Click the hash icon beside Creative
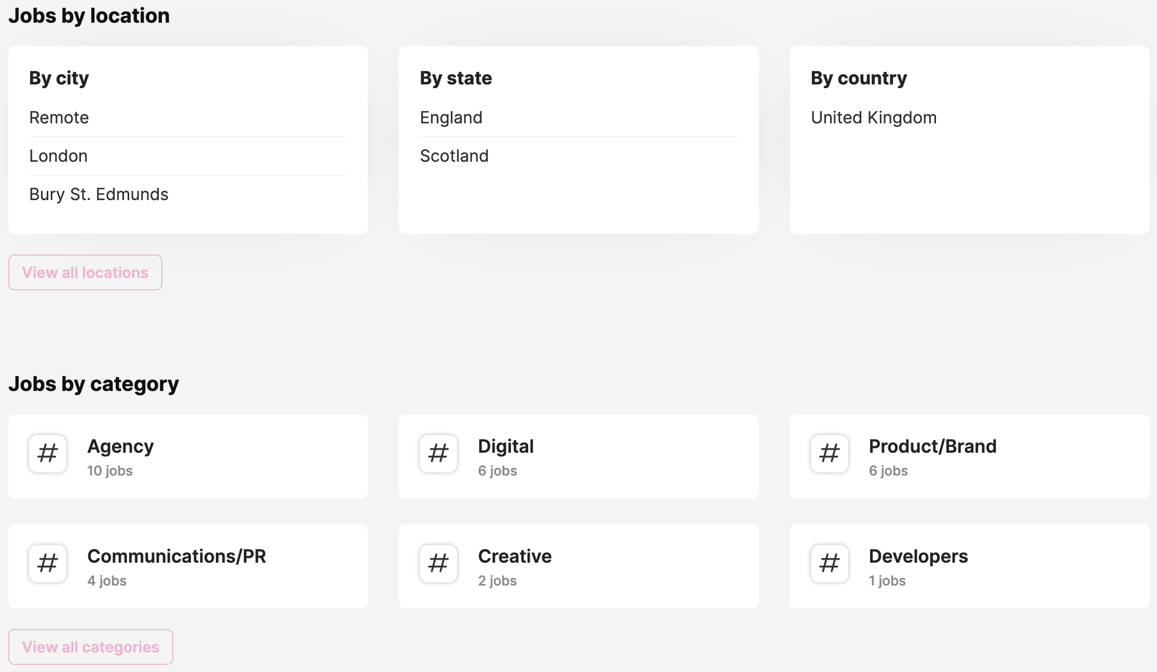The height and width of the screenshot is (672, 1157). 439,563
